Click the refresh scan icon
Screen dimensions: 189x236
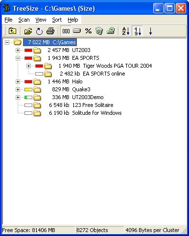coord(39,31)
